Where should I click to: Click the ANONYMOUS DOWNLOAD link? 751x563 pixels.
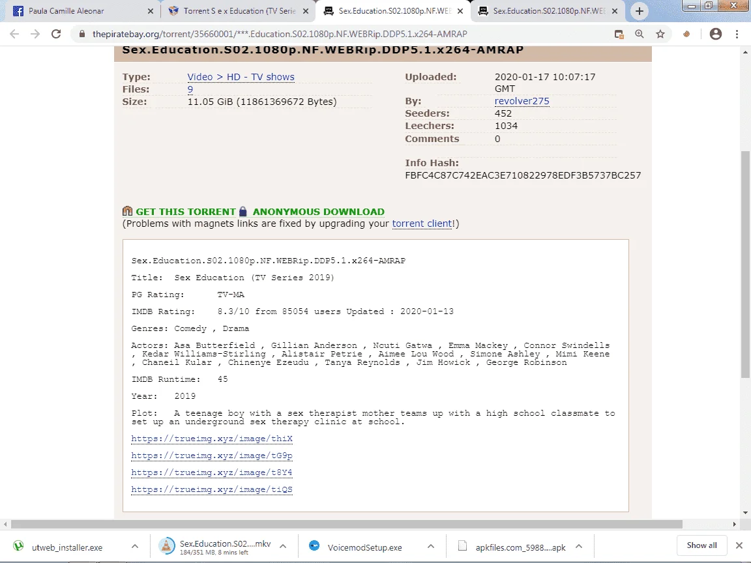[x=319, y=212]
